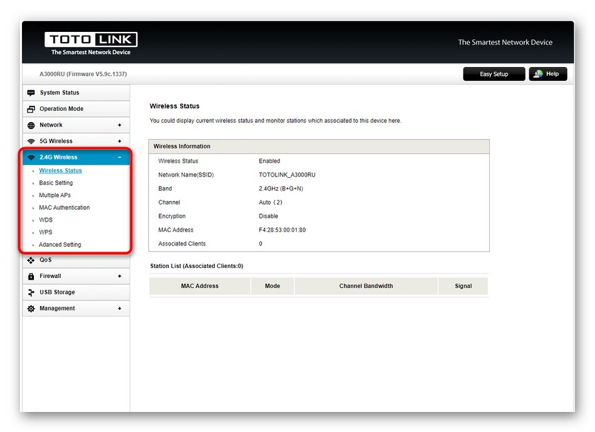Click the MAC value F4:28:53:00:01:80

point(282,230)
